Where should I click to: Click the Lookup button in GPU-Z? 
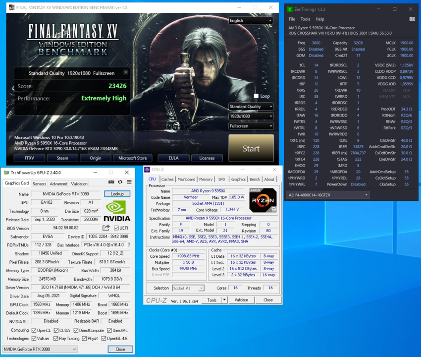pyautogui.click(x=117, y=194)
